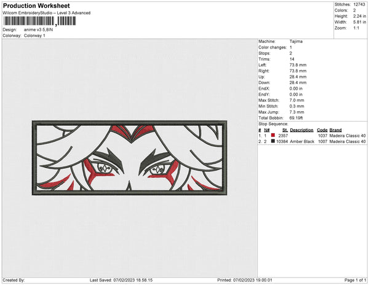Select the Down value 28.4 mm
The width and height of the screenshot is (369, 285).
click(298, 83)
